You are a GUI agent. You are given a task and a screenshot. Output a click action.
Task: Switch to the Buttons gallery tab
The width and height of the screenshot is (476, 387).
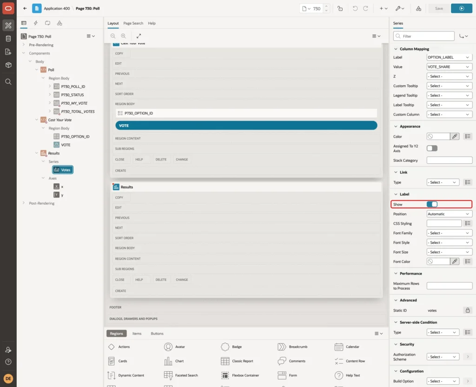(157, 334)
